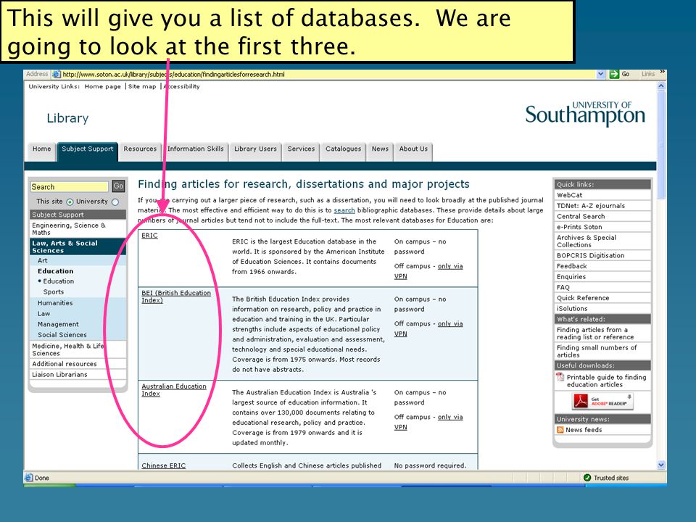Open the Management sidebar item
This screenshot has width=696, height=522.
tap(58, 325)
